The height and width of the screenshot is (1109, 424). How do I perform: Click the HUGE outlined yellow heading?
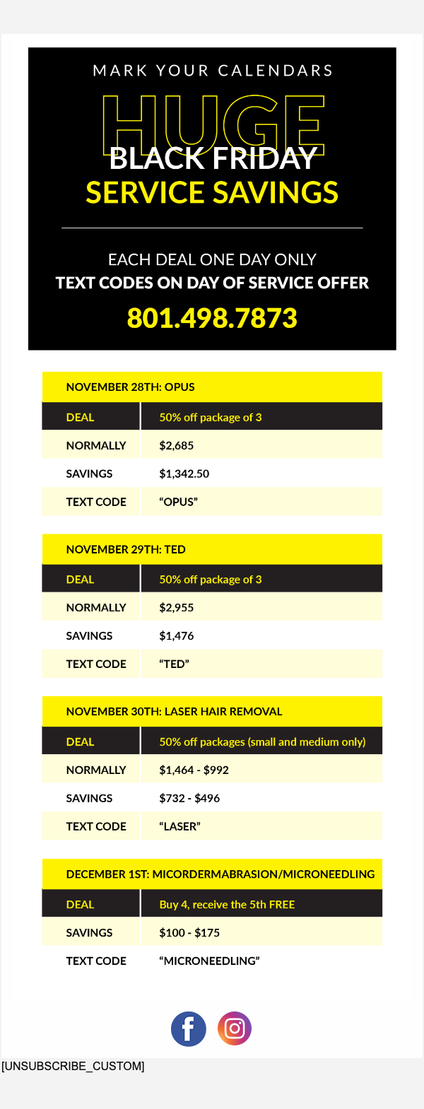[x=213, y=124]
